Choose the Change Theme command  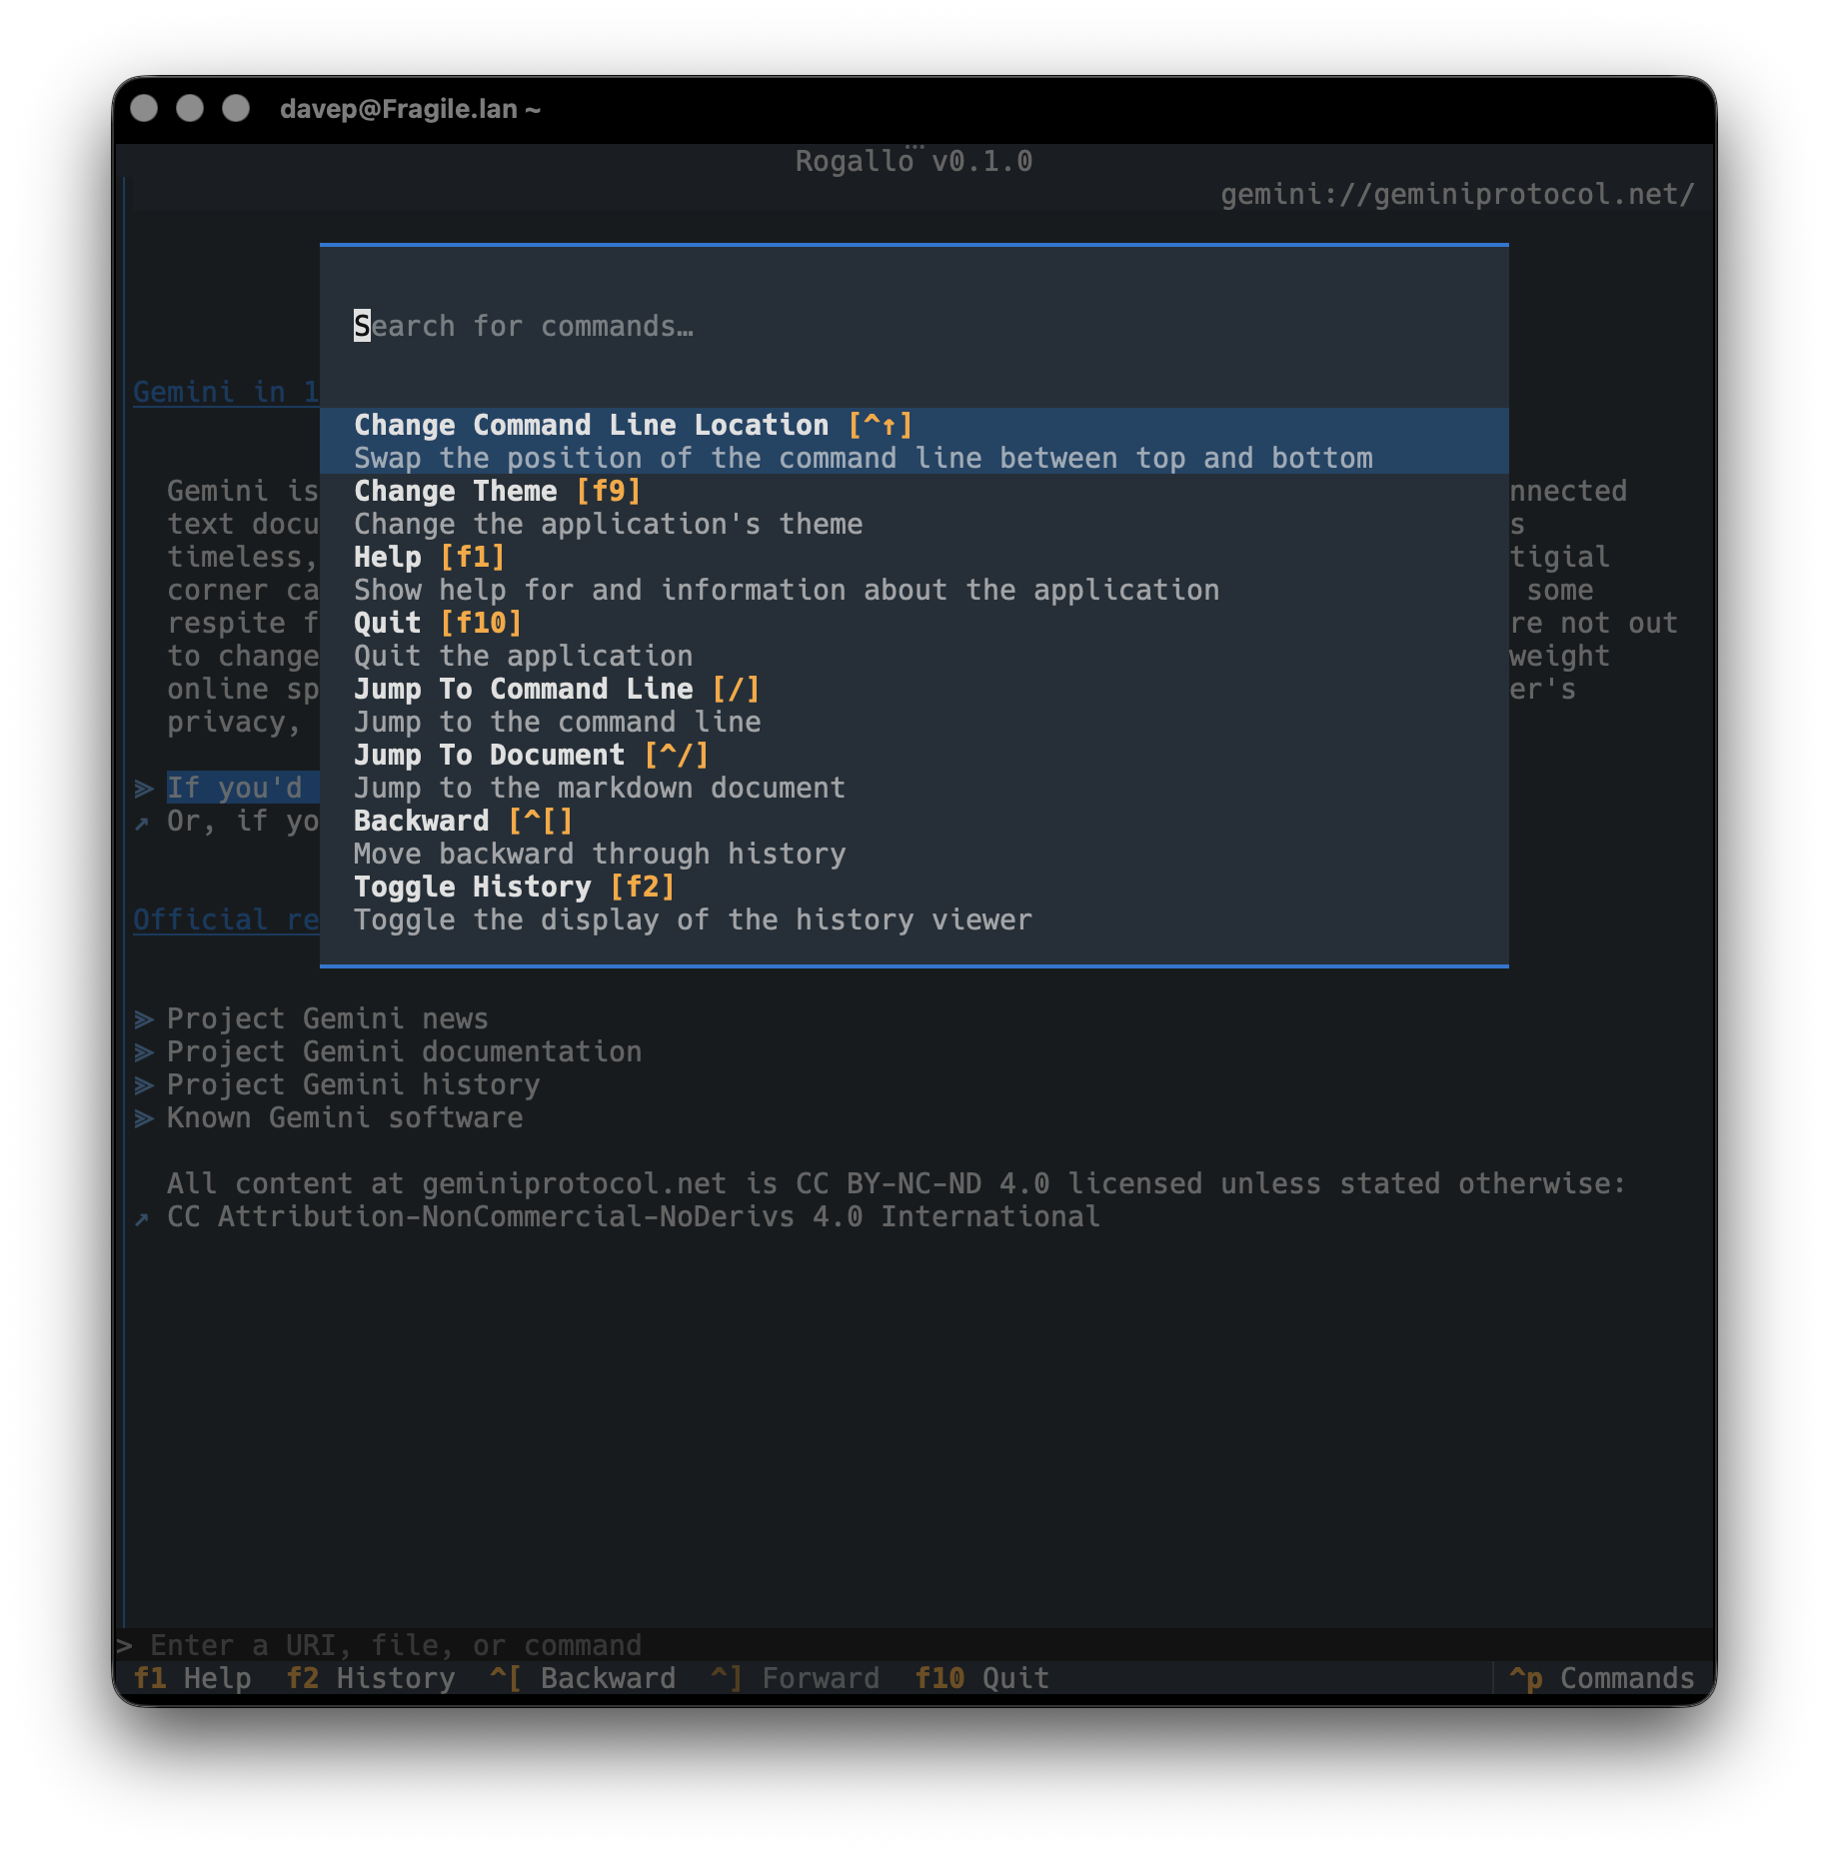[x=914, y=507]
